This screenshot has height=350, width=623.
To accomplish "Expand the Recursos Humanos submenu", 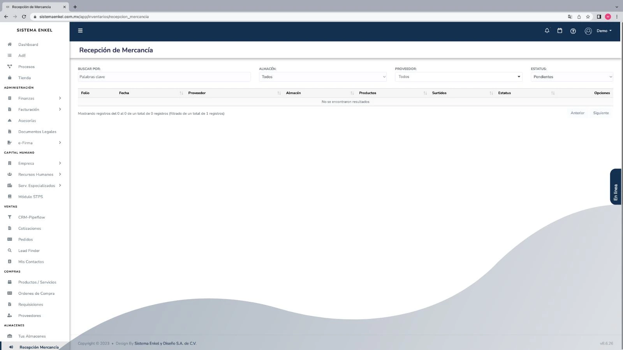I will [60, 174].
